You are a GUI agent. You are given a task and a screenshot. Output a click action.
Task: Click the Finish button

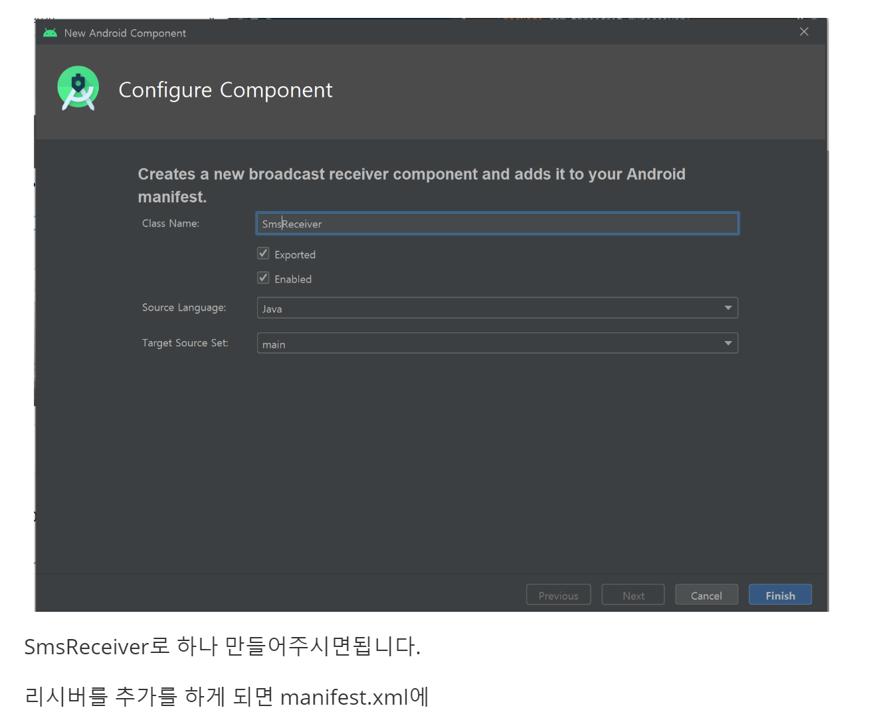[x=780, y=595]
